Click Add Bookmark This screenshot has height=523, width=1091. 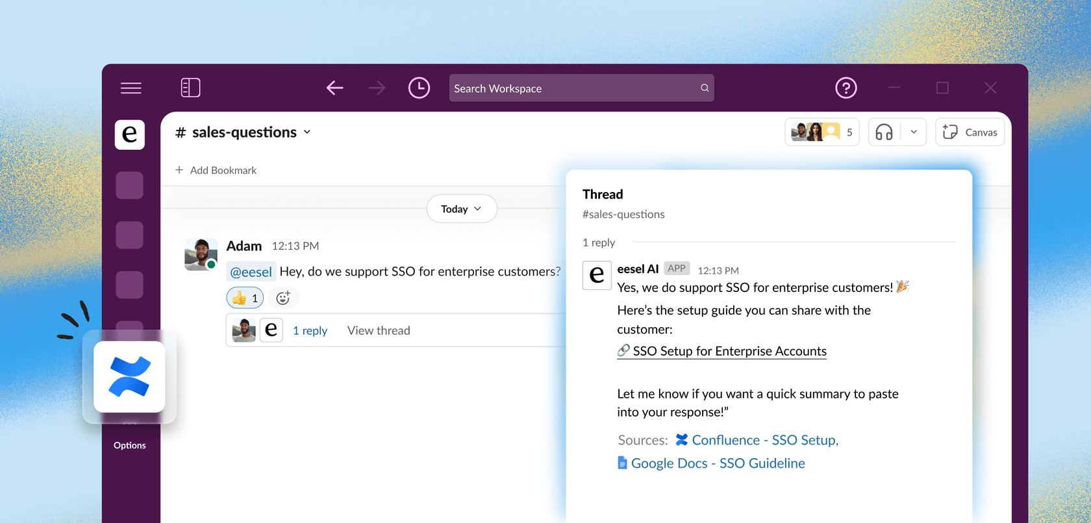point(216,170)
